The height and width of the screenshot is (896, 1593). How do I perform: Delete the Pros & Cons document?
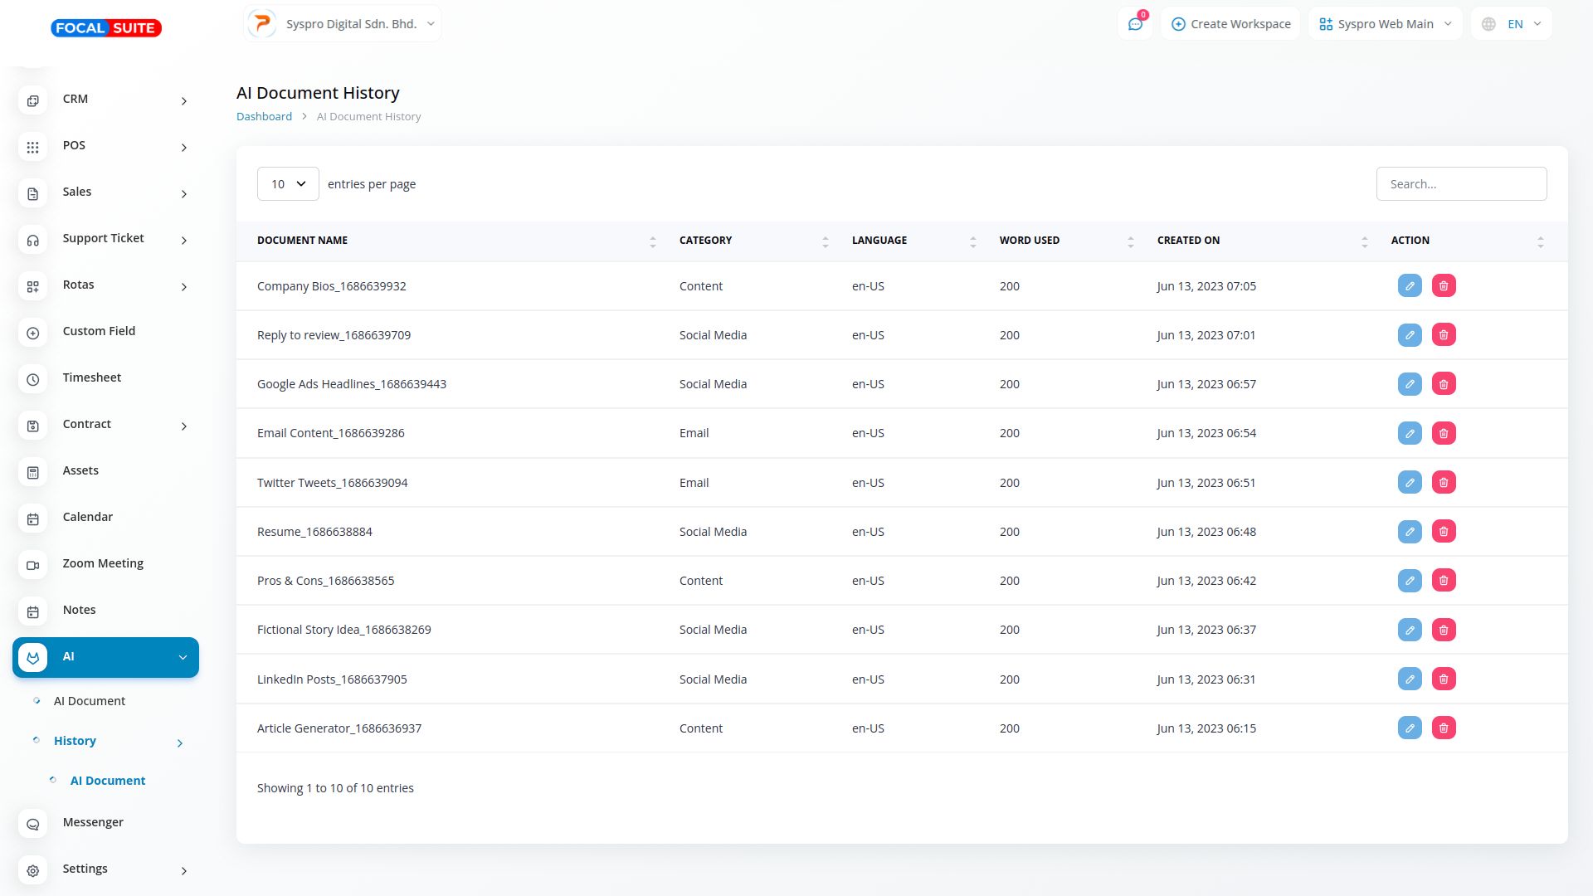[1444, 581]
